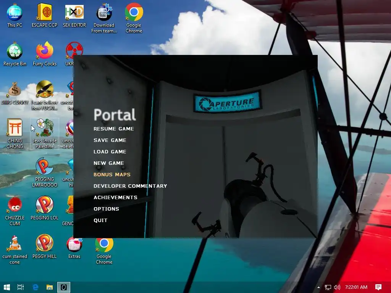Open the Recycle Bin
Image resolution: width=391 pixels, height=293 pixels.
[15, 54]
